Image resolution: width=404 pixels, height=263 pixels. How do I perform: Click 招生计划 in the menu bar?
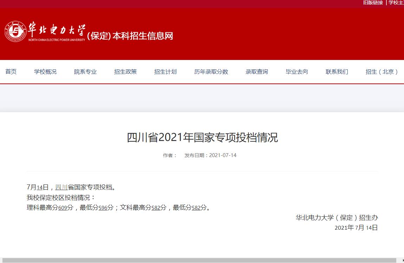tap(165, 72)
